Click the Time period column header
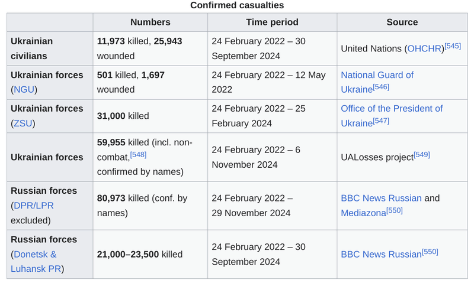 pyautogui.click(x=272, y=22)
